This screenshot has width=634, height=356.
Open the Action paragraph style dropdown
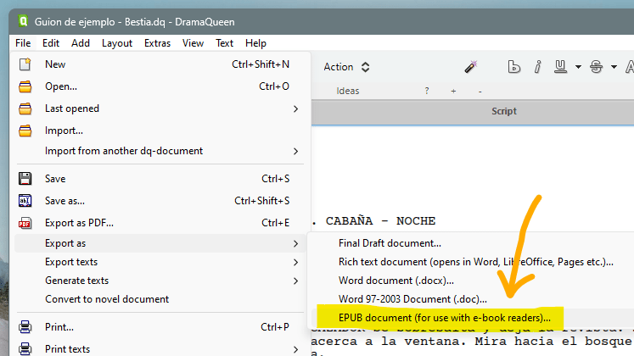pos(346,67)
